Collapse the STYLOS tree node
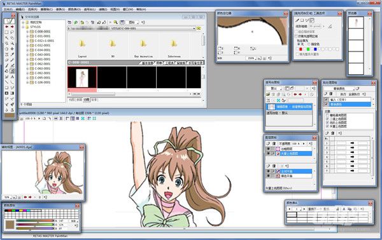 pyautogui.click(x=24, y=27)
